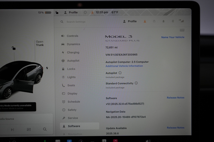Open Additional Vehicle Information link

point(124,66)
